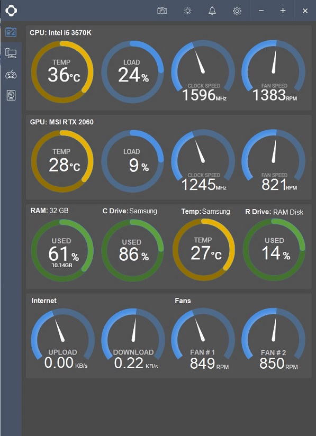
Task: Click the 'R Drive: RAM Disk' label
Action: coord(274,212)
